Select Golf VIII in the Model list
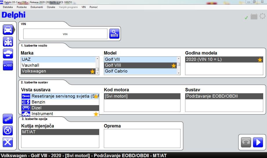267x158 pixels. [x=140, y=65]
